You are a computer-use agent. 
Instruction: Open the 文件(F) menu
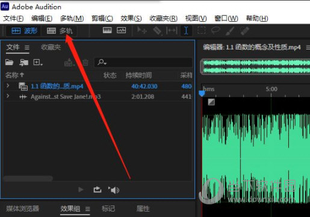pos(13,18)
